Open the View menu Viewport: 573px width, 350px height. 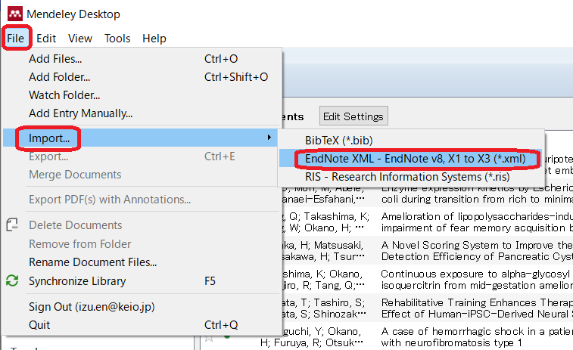(x=80, y=38)
